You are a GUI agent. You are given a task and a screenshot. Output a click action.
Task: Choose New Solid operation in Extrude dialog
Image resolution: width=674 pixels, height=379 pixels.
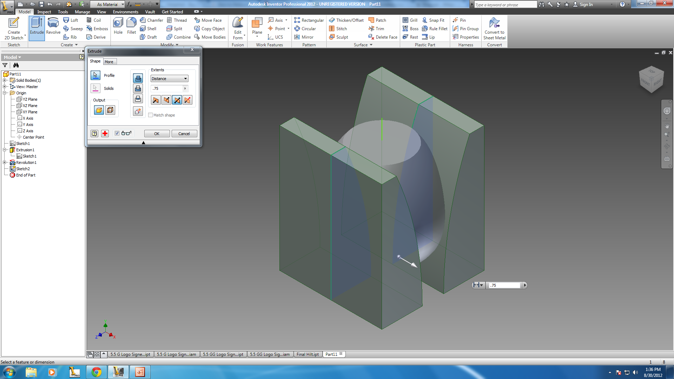tap(138, 111)
